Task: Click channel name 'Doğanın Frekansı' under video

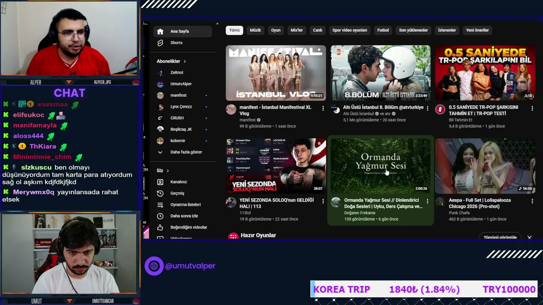Action: (360, 213)
